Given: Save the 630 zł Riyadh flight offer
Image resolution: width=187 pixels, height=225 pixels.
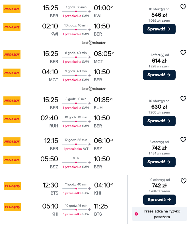Looking at the screenshot, I should click(x=183, y=99).
